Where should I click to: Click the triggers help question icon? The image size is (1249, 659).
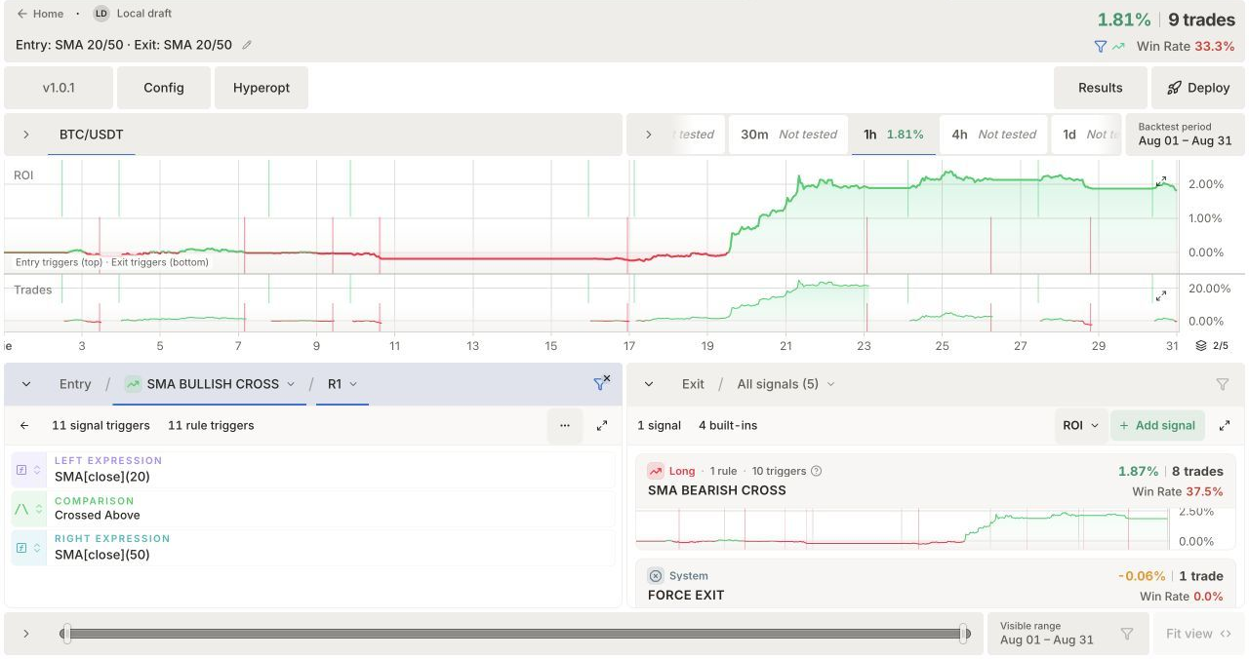(x=817, y=471)
